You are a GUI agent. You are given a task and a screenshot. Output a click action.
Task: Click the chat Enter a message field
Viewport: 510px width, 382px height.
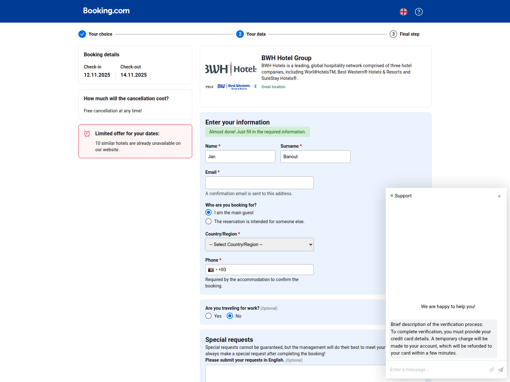click(x=437, y=370)
